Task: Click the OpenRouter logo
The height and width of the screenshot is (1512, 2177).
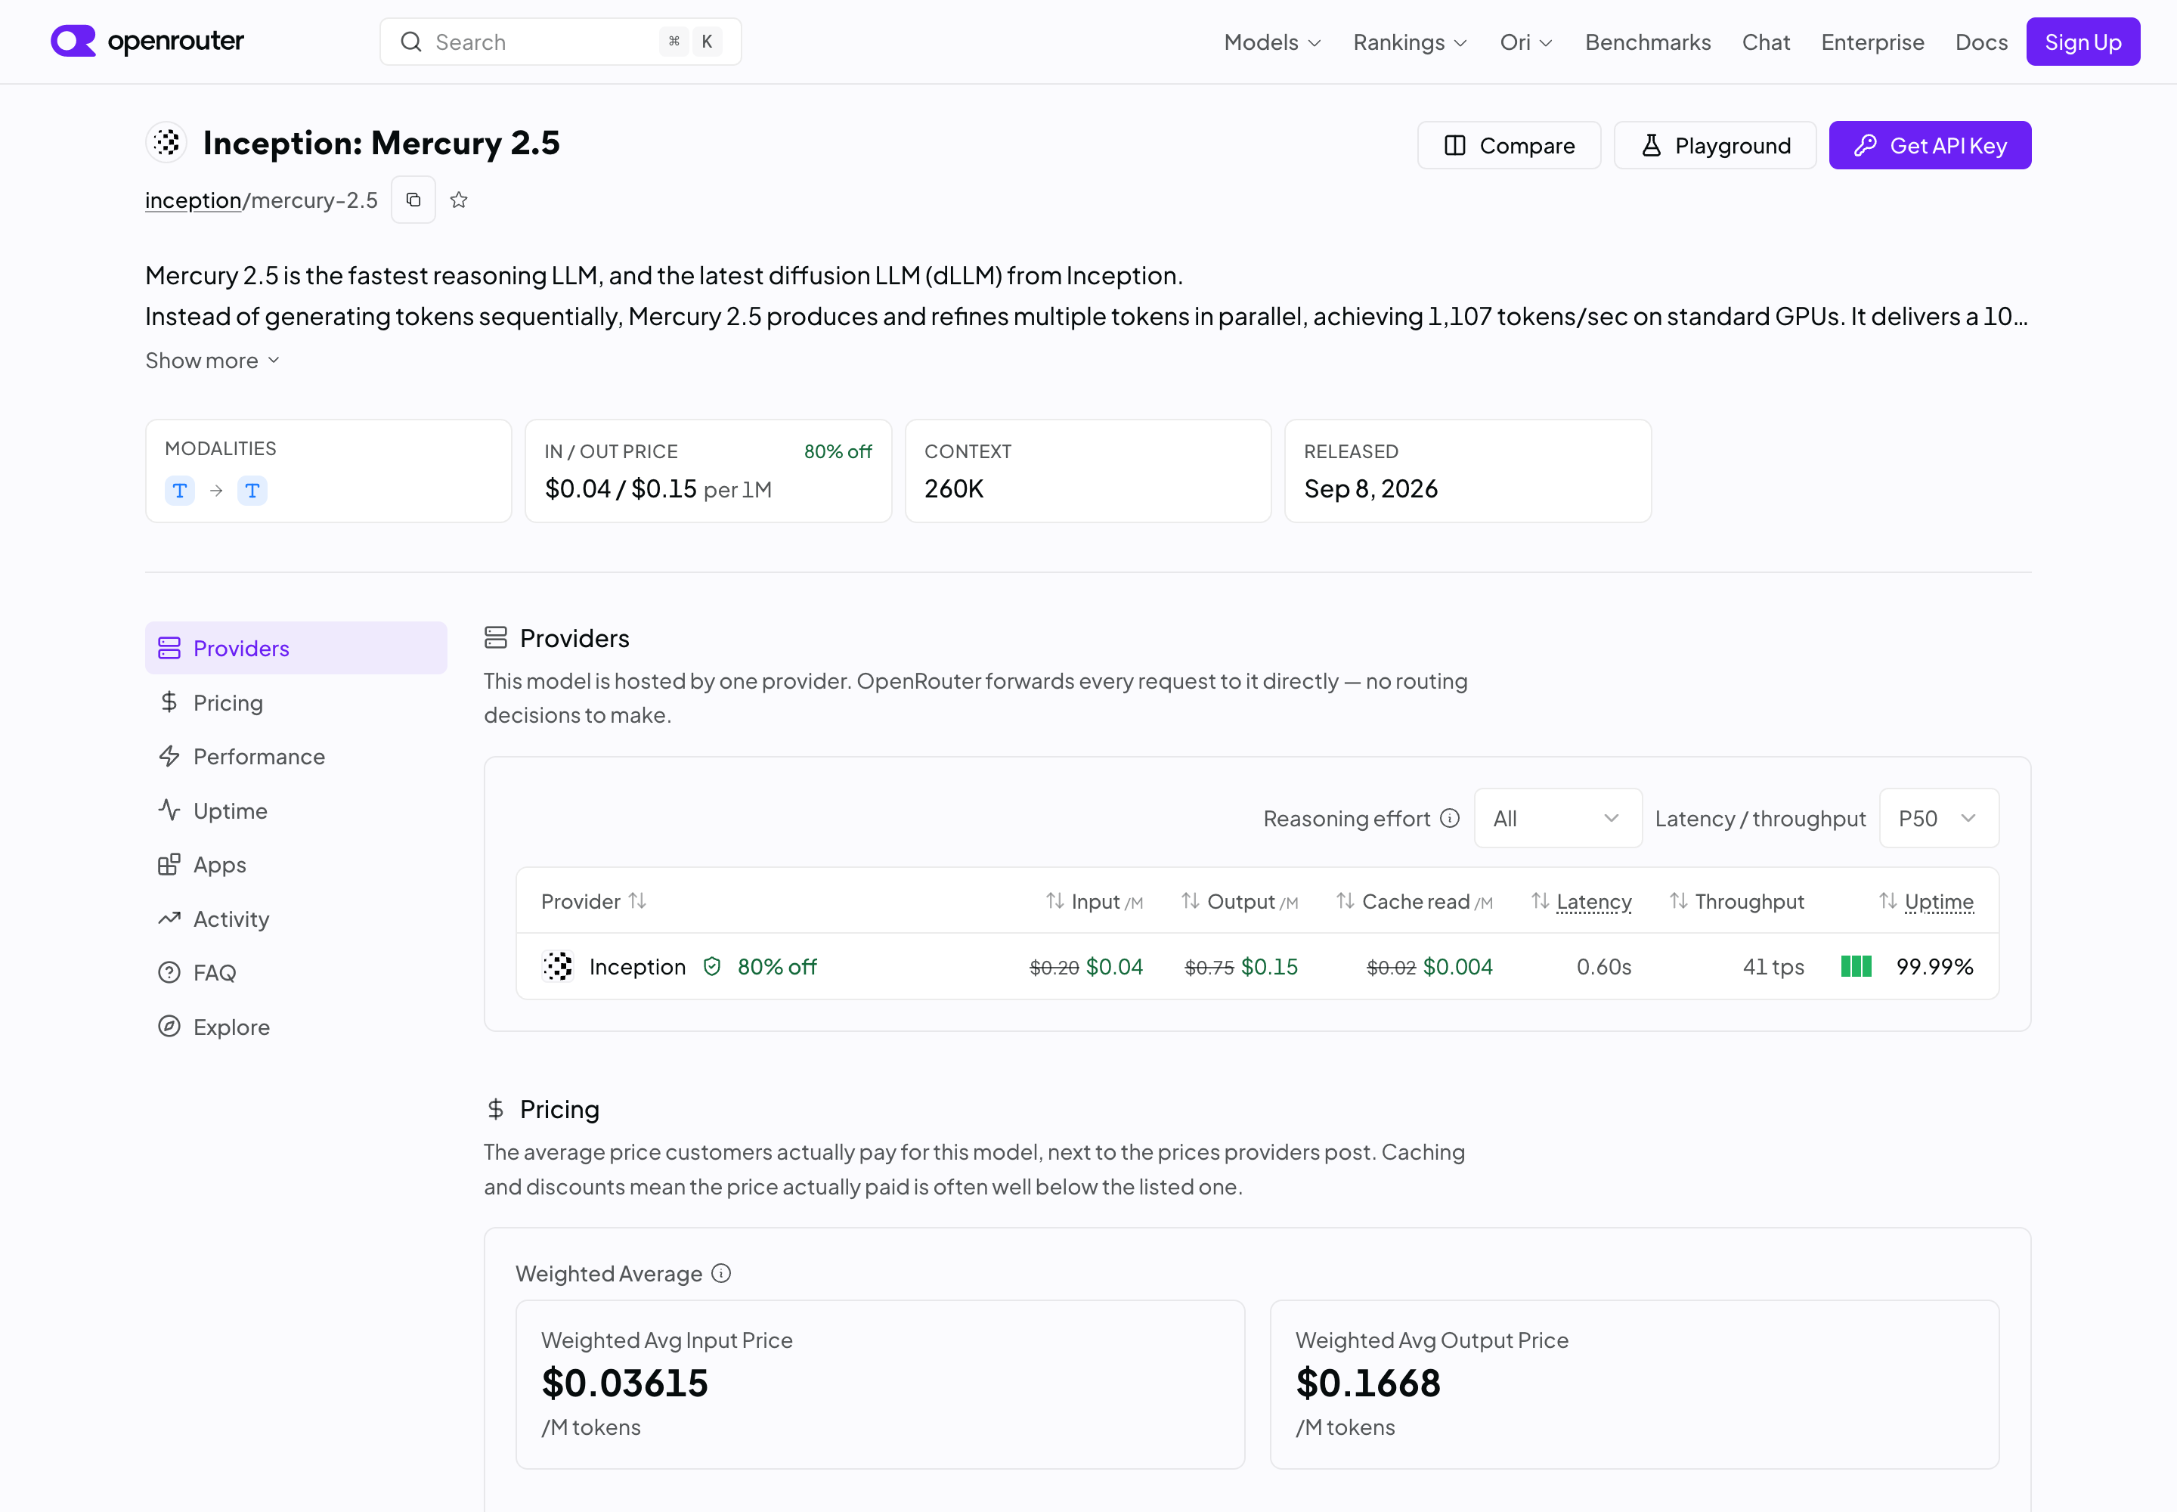Action: coord(147,42)
